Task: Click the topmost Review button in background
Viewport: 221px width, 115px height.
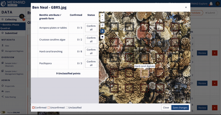Action: 202,53
